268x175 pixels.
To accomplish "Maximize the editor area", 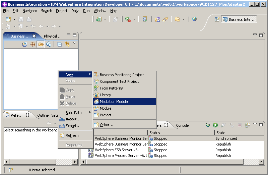I will 261,35.
